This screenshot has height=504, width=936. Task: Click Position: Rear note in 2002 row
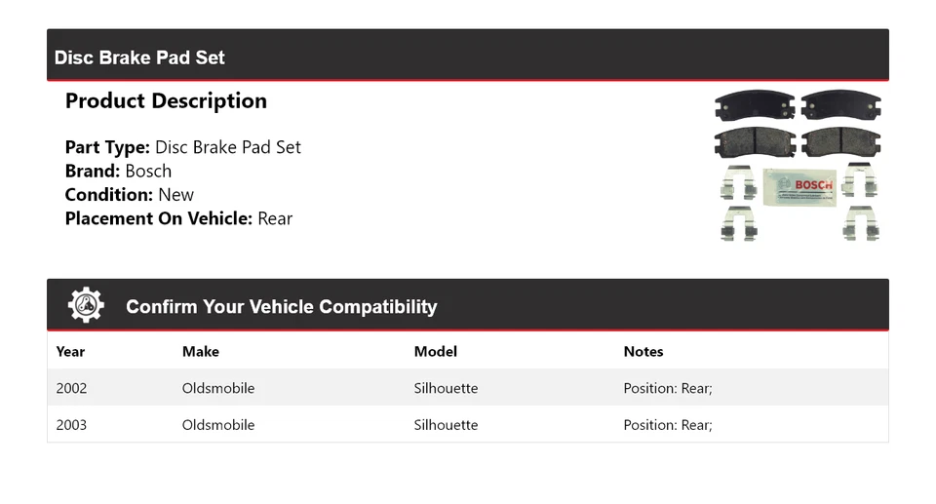[x=668, y=388]
